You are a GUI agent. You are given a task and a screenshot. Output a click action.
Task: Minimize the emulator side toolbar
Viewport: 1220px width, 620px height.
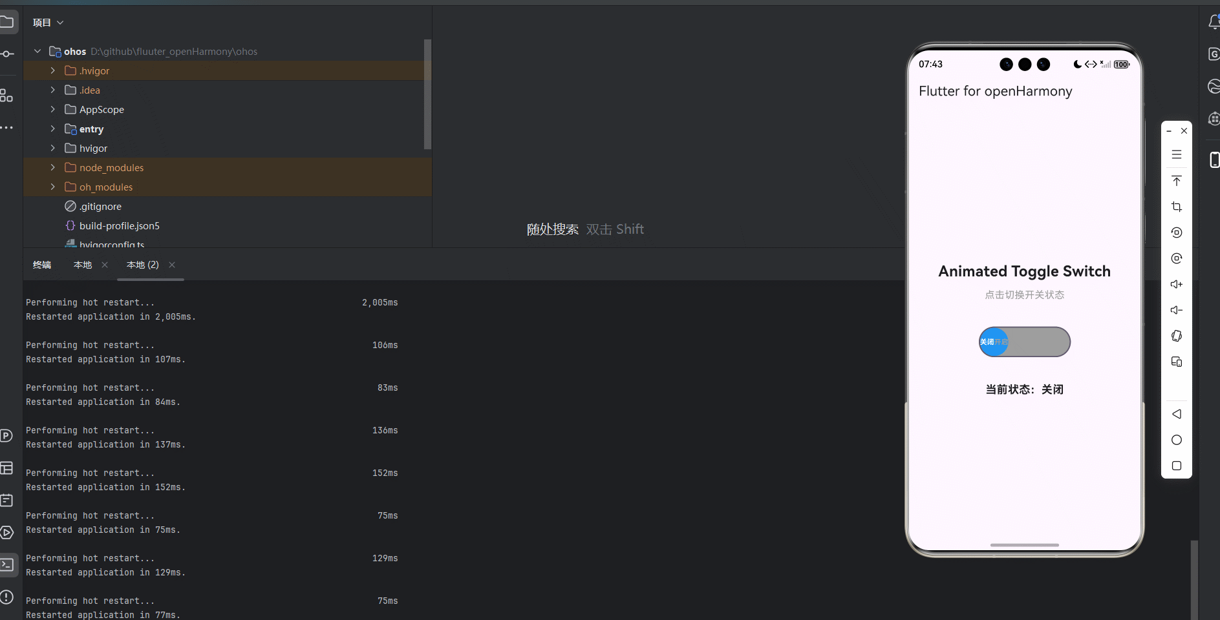[x=1169, y=131]
